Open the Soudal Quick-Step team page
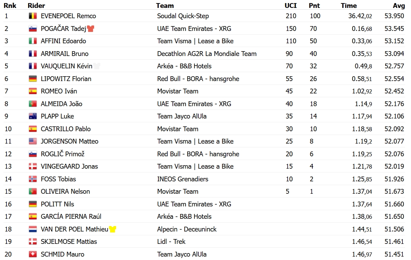 tap(183, 16)
